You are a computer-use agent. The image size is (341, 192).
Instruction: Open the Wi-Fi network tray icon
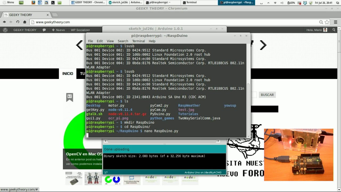[275, 3]
